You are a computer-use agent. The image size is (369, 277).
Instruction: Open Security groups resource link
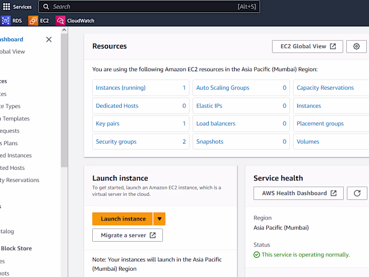click(116, 141)
